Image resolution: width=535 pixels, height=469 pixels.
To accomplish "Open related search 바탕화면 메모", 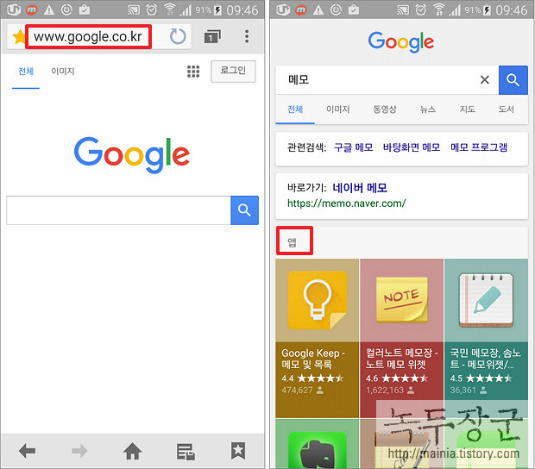I will point(412,147).
